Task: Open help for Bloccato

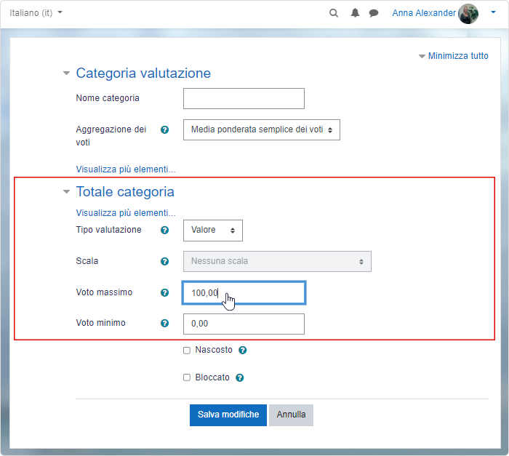Action: click(x=239, y=377)
